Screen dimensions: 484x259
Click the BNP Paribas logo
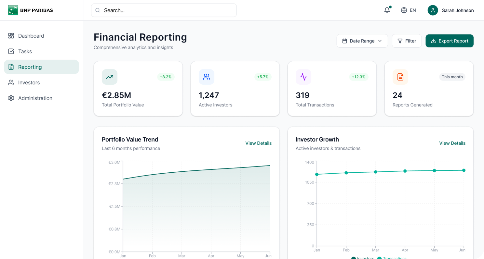coord(13,10)
